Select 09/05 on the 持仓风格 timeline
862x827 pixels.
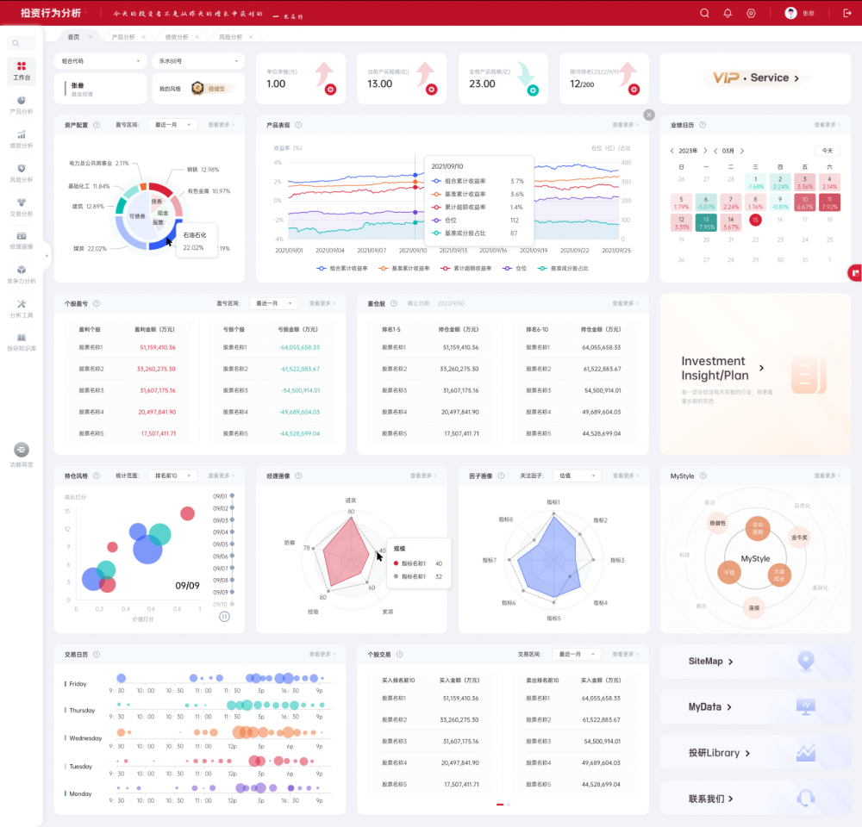(x=221, y=544)
